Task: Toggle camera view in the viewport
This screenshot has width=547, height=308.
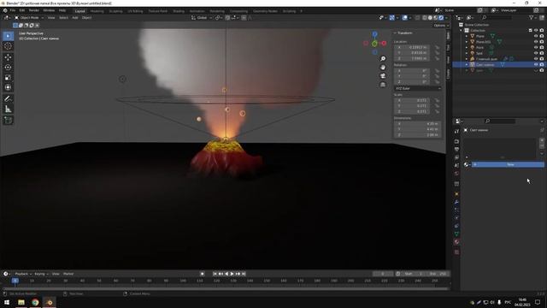Action: point(383,76)
